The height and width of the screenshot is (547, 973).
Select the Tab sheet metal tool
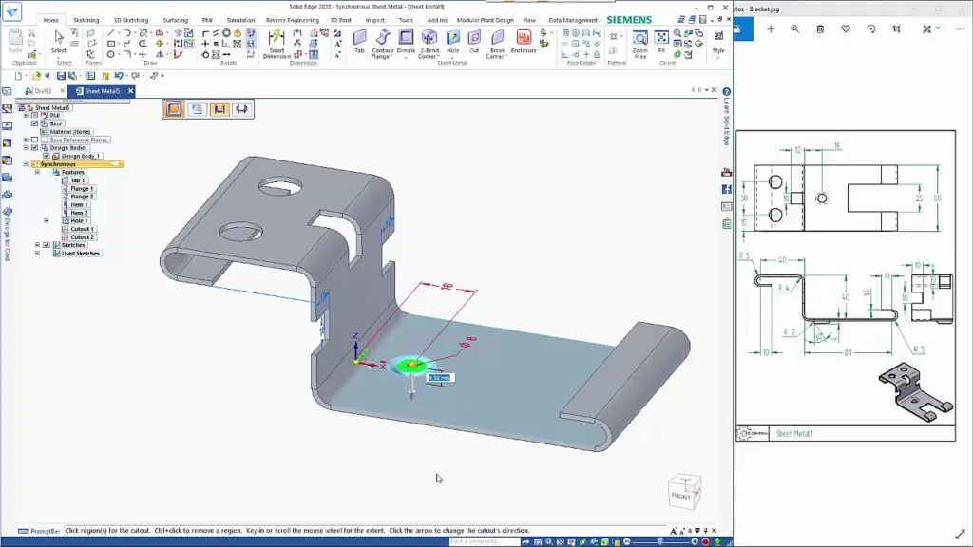[359, 41]
